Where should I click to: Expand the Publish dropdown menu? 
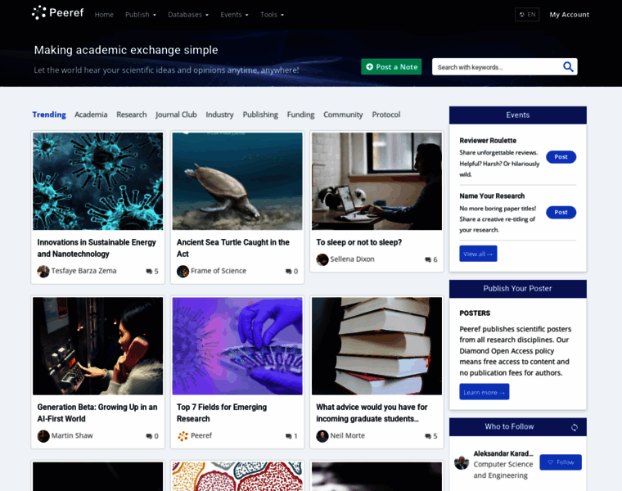[x=140, y=15]
